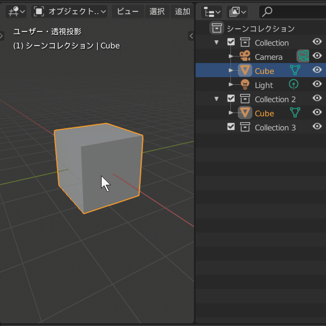Open the 選択 menu

157,11
